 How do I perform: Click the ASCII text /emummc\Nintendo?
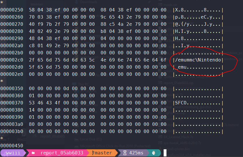pyautogui.click(x=198, y=60)
